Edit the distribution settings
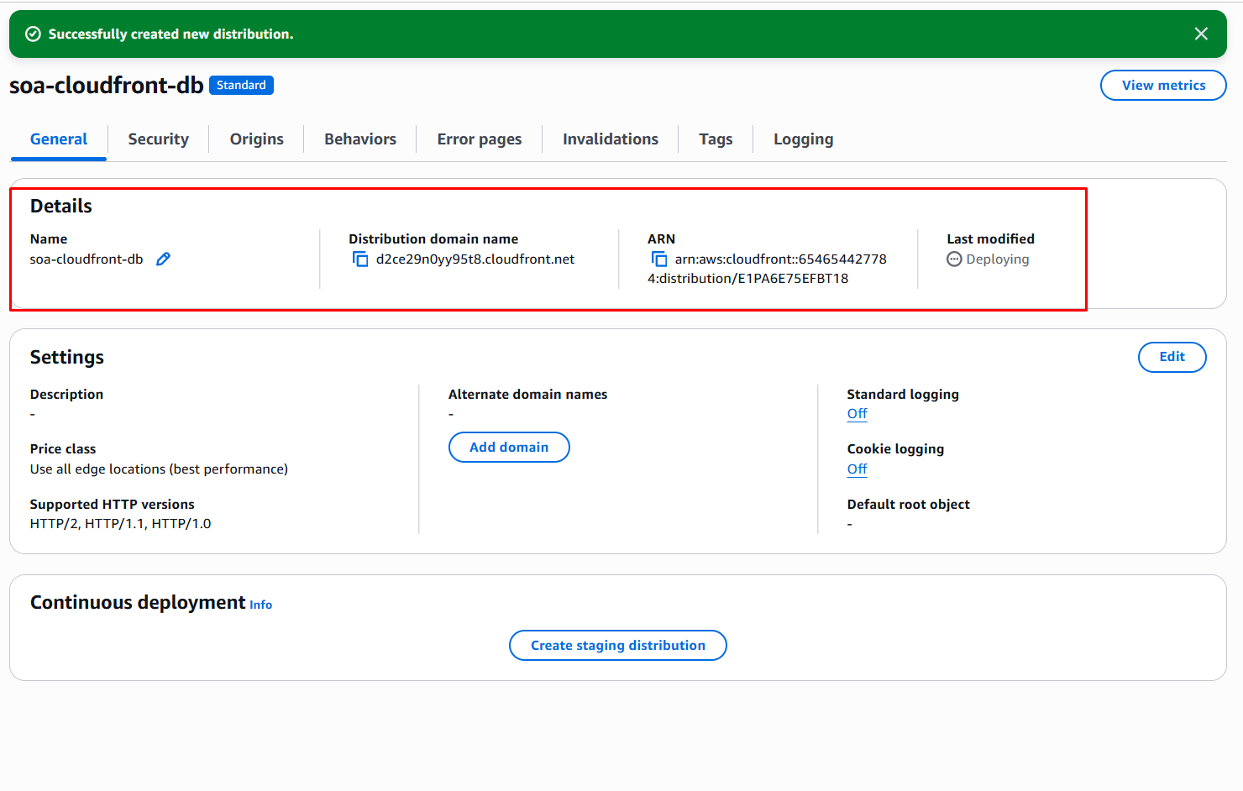This screenshot has width=1243, height=791. 1172,357
